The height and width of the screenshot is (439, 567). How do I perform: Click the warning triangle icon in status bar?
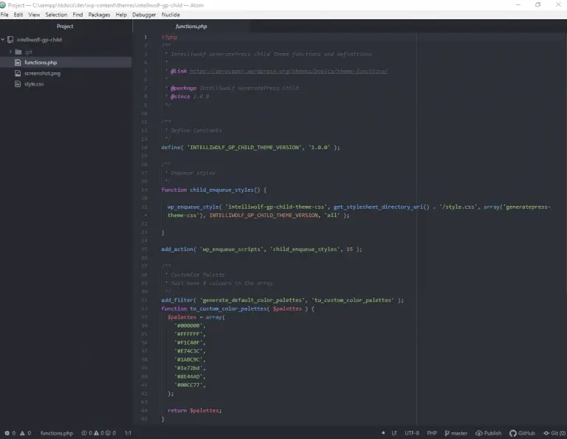tap(22, 433)
